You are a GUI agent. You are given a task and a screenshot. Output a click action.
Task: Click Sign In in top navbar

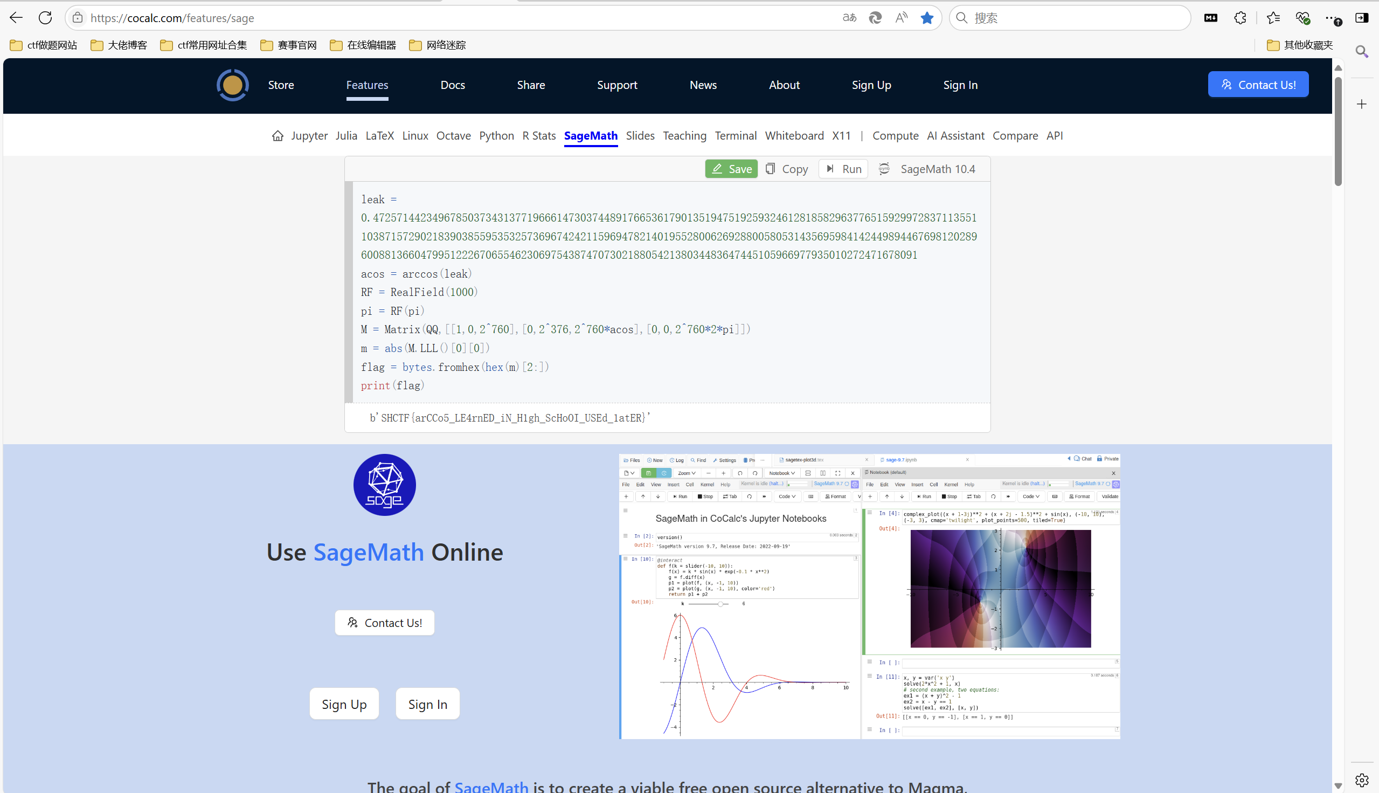pos(960,85)
